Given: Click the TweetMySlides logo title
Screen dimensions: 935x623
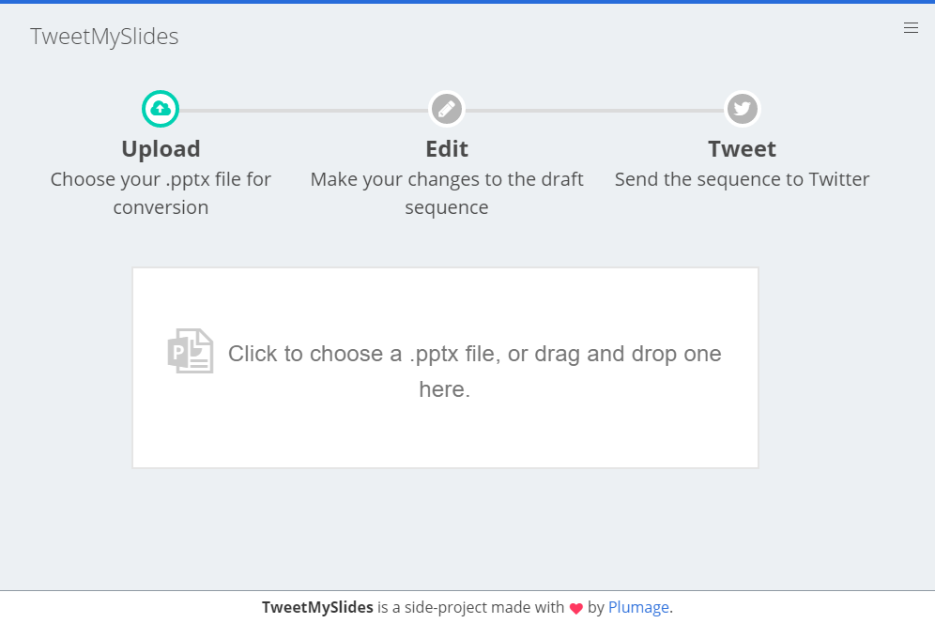Looking at the screenshot, I should click(104, 37).
